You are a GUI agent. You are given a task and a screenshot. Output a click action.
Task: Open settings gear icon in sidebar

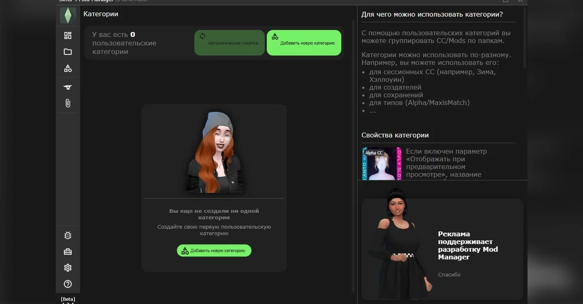pyautogui.click(x=68, y=268)
